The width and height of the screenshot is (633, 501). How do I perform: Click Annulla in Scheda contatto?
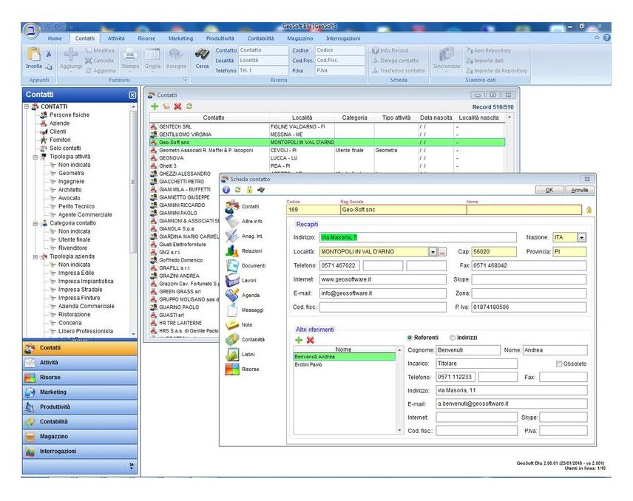point(579,190)
